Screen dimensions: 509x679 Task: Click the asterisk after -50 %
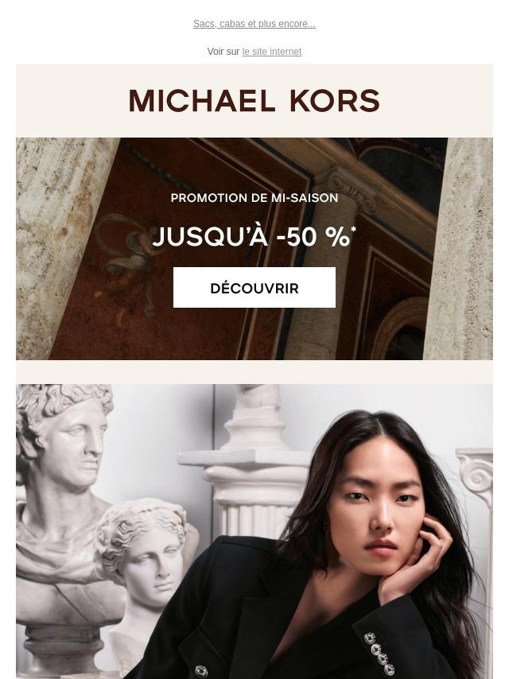pyautogui.click(x=353, y=229)
